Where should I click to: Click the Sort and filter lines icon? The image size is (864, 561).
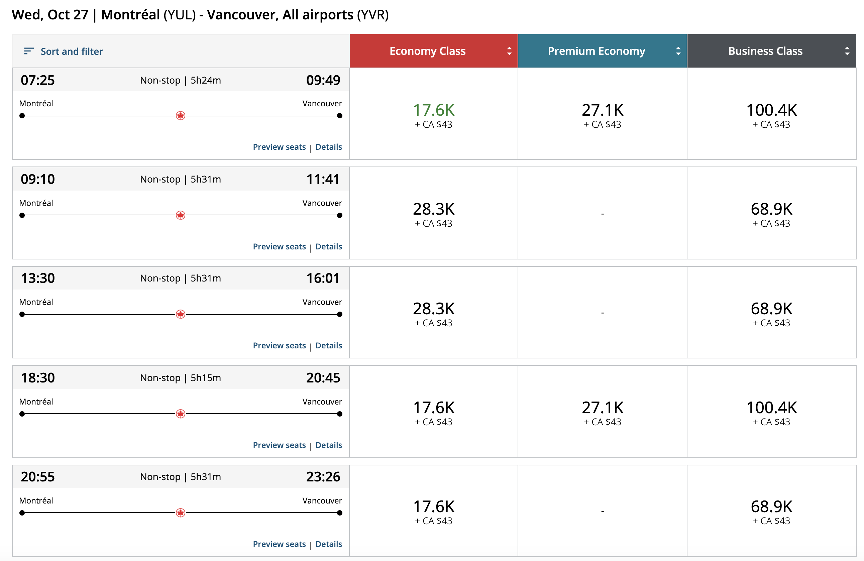(x=29, y=51)
